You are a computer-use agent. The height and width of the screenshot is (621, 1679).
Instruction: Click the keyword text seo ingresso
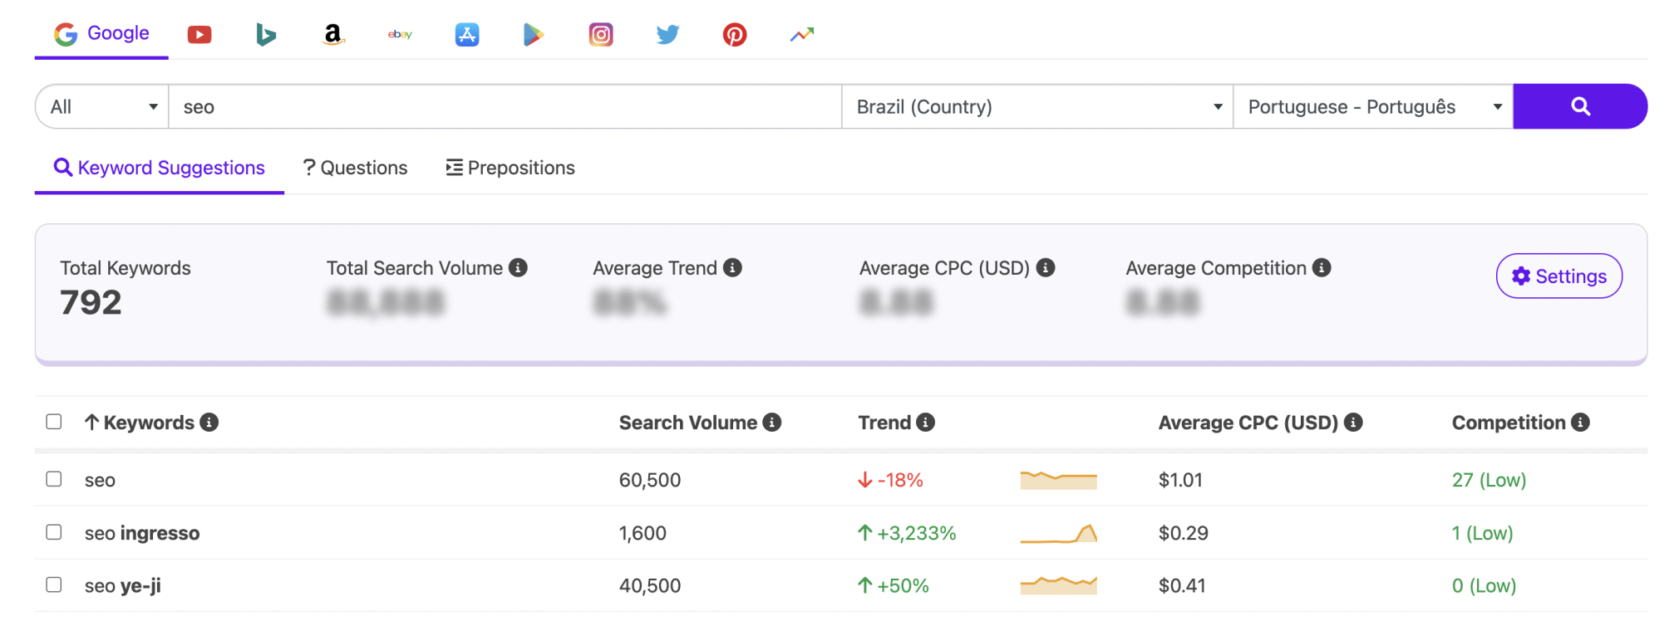click(x=142, y=533)
